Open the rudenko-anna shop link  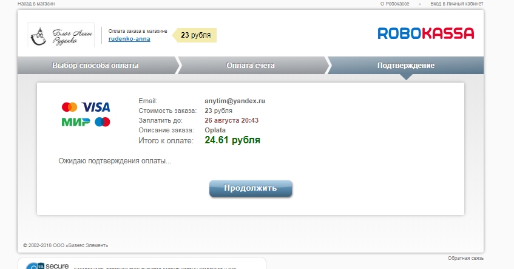pyautogui.click(x=129, y=39)
